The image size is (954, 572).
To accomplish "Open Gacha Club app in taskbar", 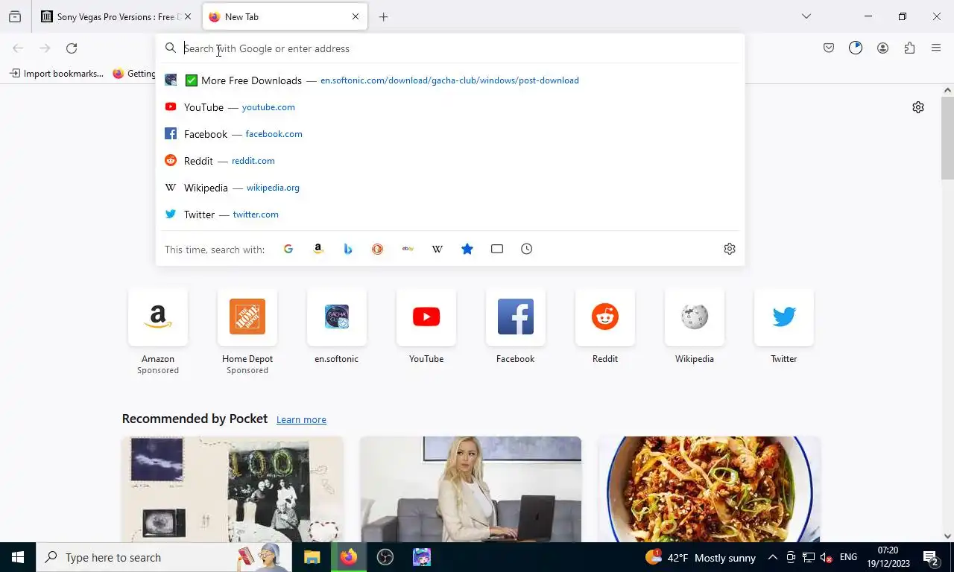I will [x=422, y=557].
